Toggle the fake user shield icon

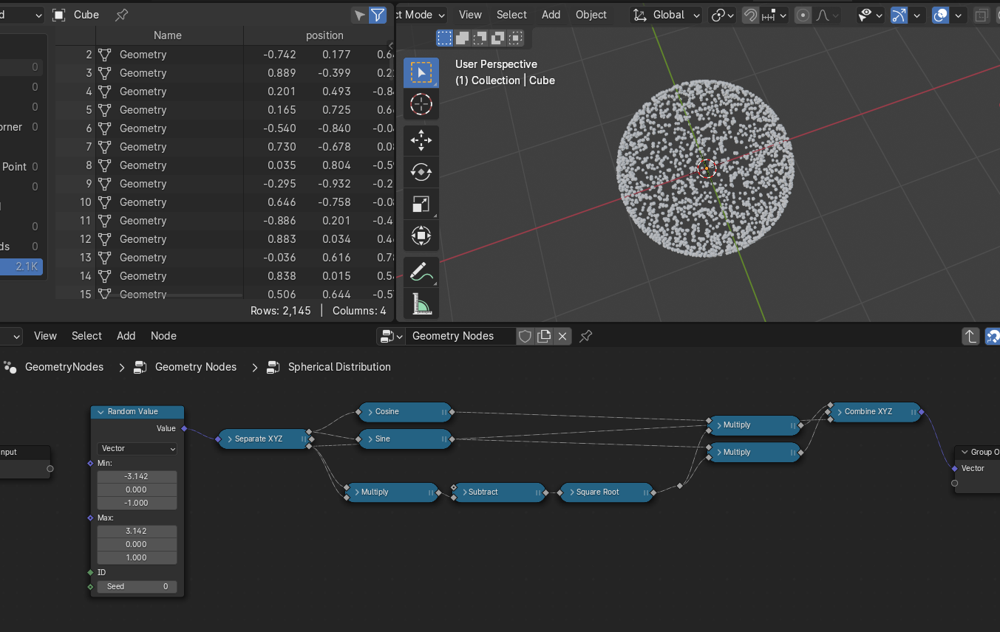(525, 337)
